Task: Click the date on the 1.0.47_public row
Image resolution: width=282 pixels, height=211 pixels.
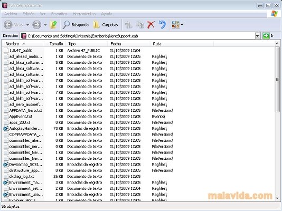Action: [125, 51]
